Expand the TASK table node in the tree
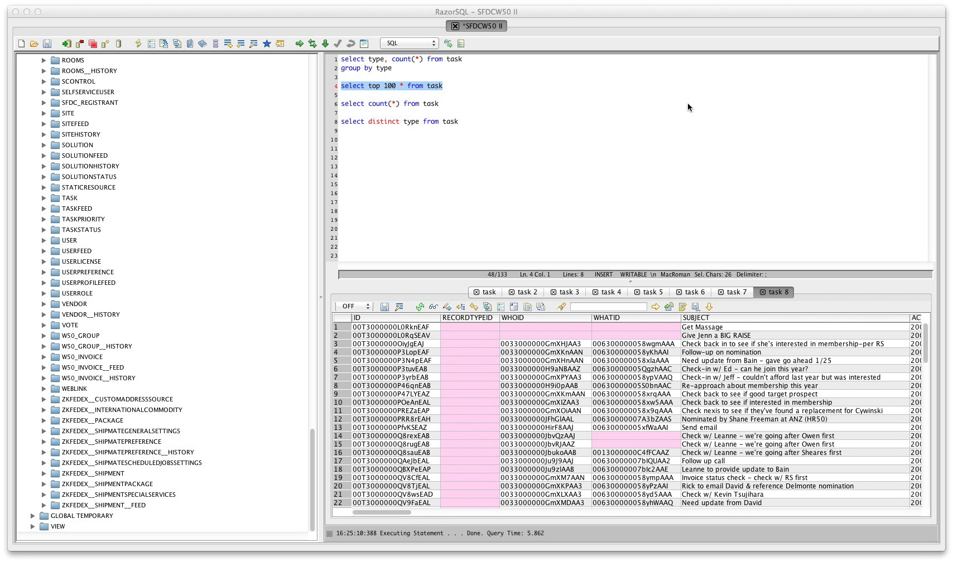 pos(44,198)
